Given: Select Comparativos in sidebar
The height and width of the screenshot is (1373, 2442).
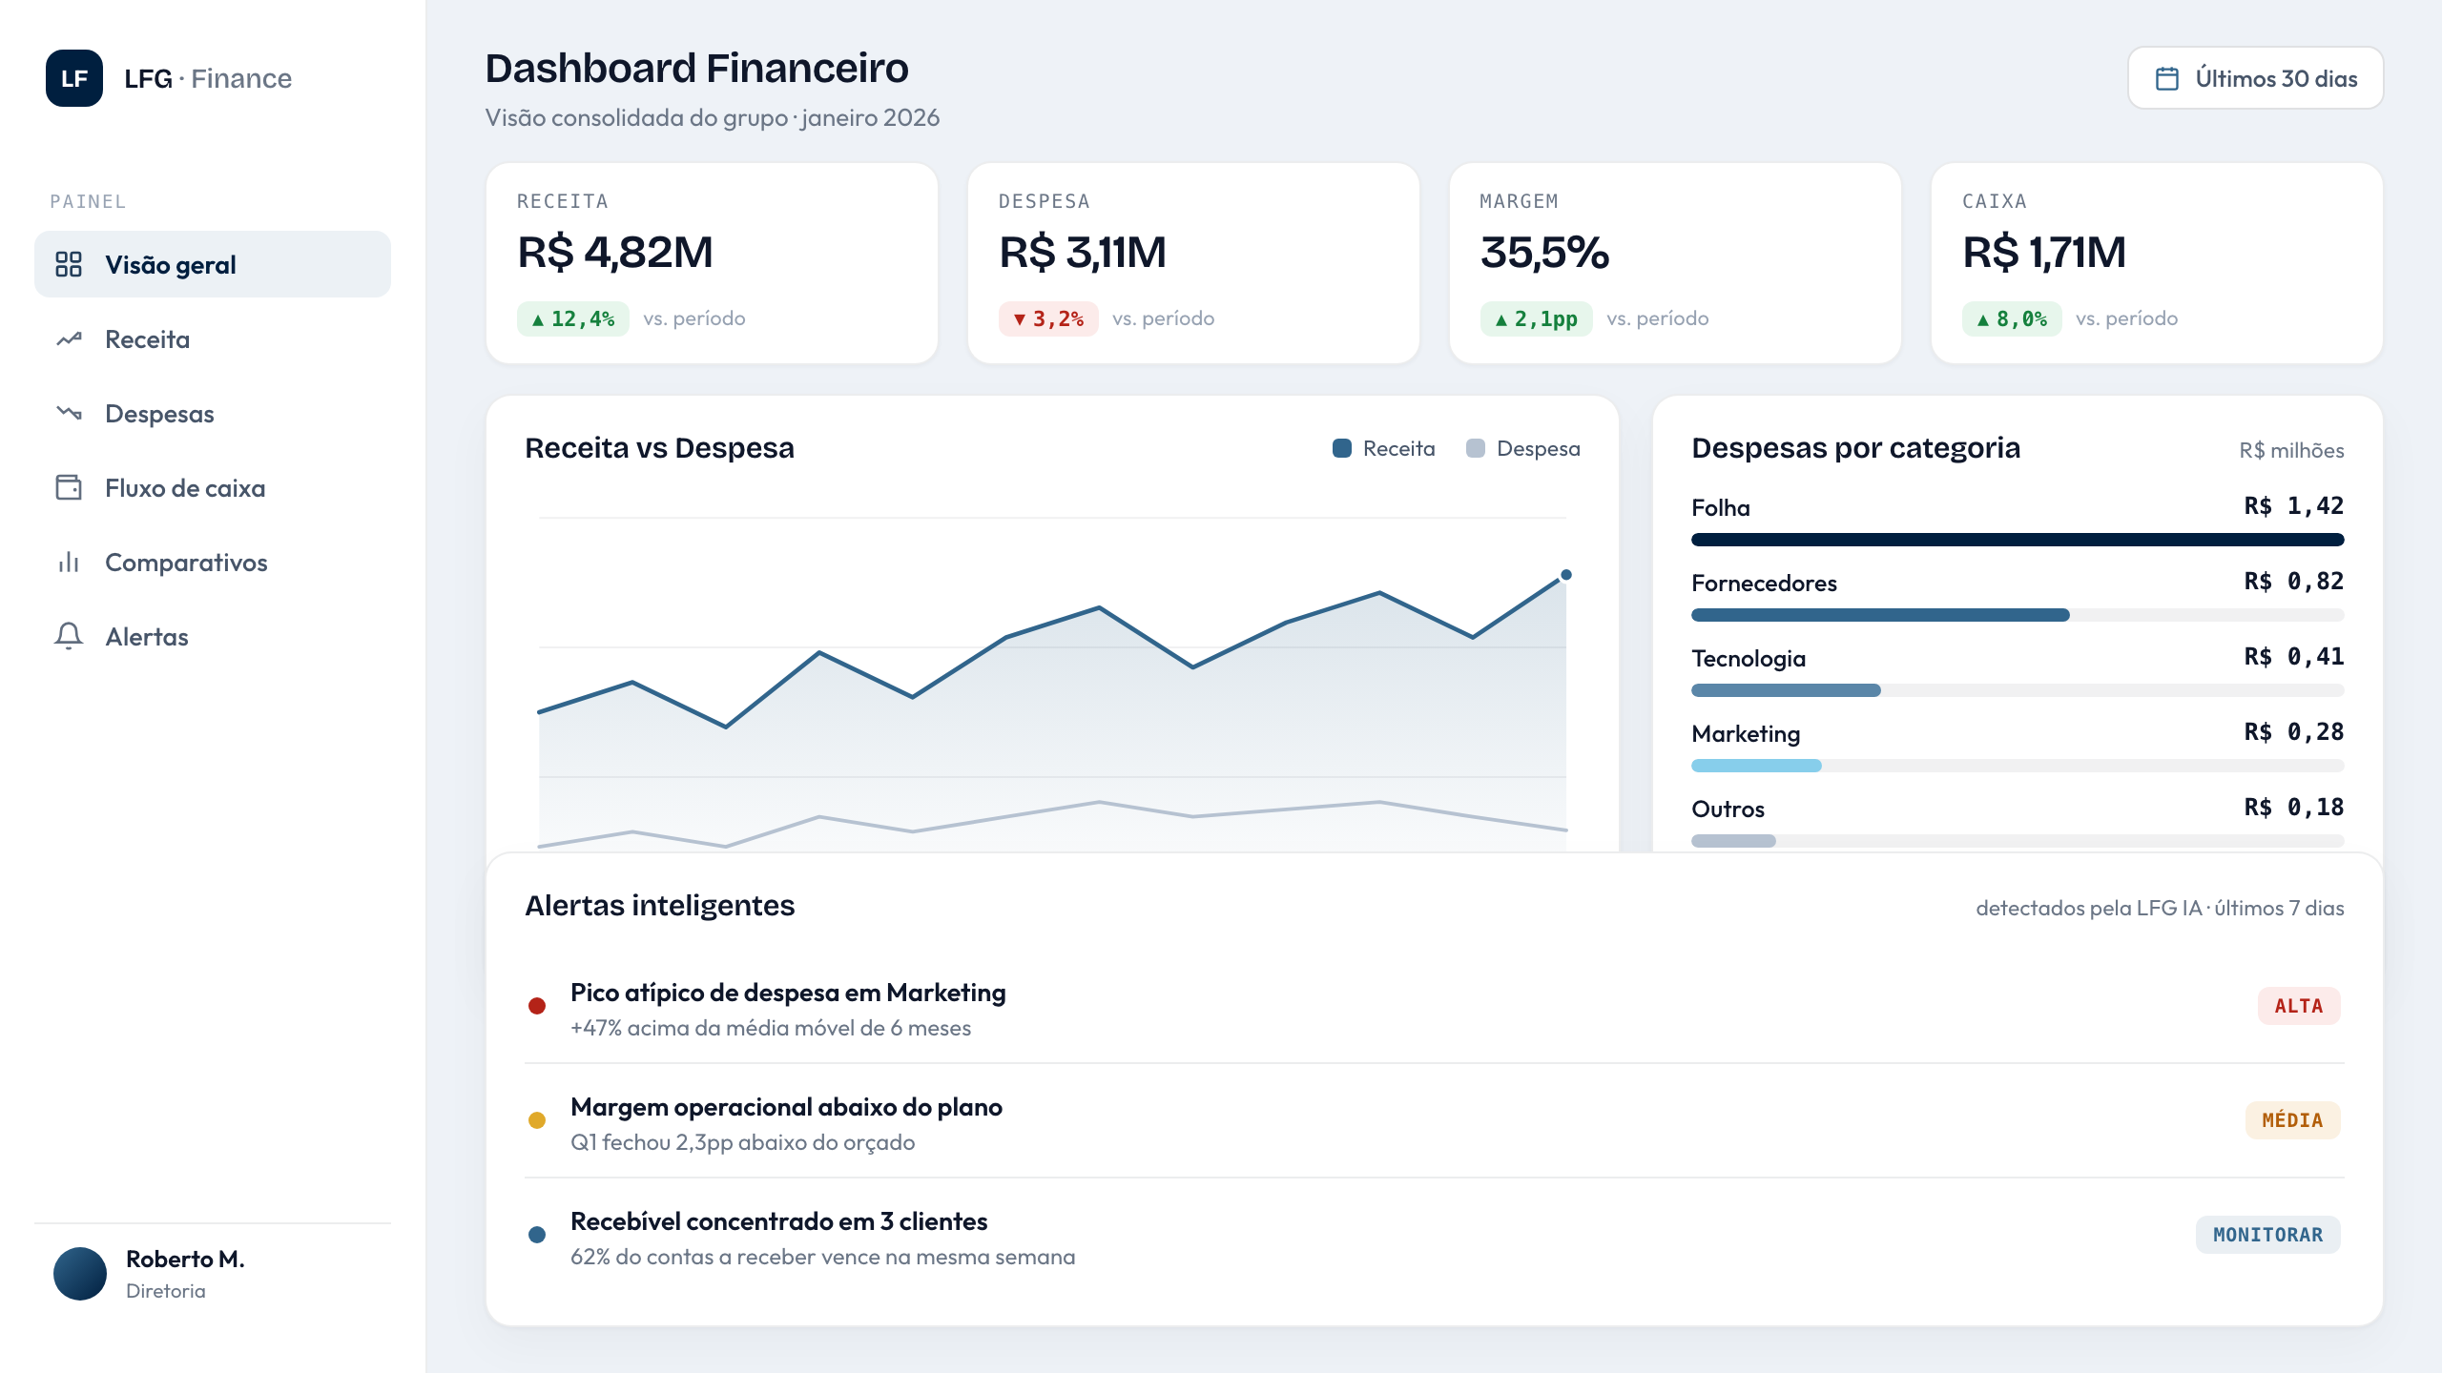Looking at the screenshot, I should [213, 562].
